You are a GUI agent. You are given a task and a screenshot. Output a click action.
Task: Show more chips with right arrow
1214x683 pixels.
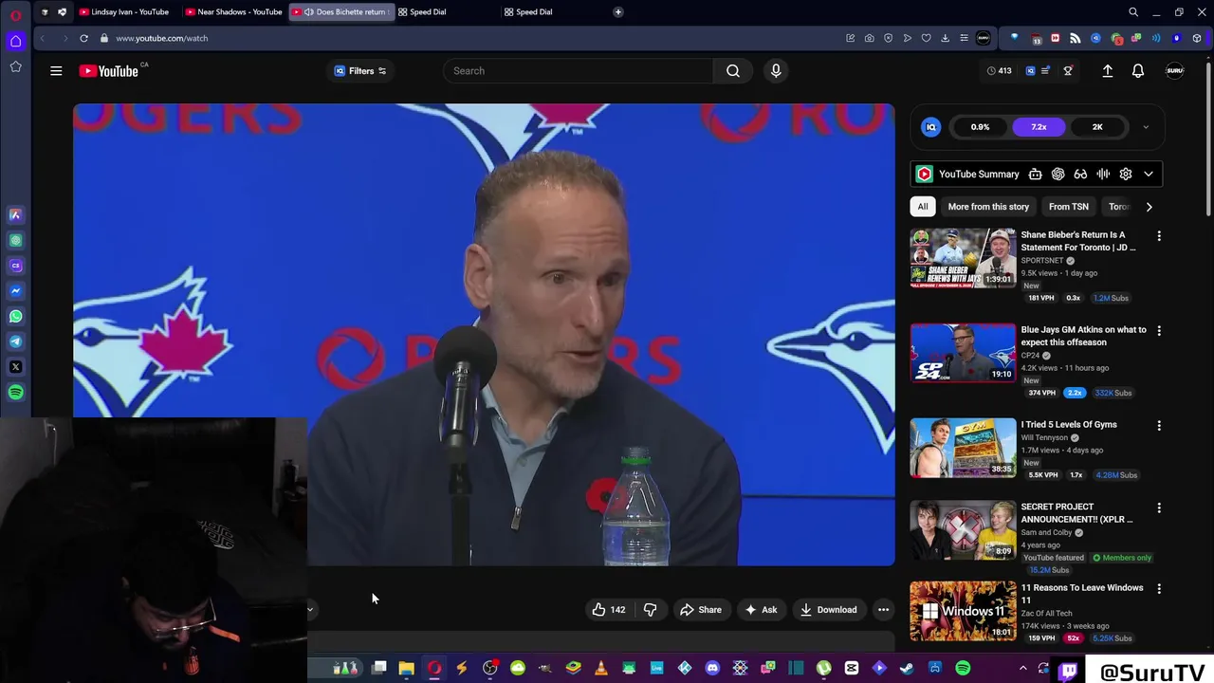[1149, 207]
